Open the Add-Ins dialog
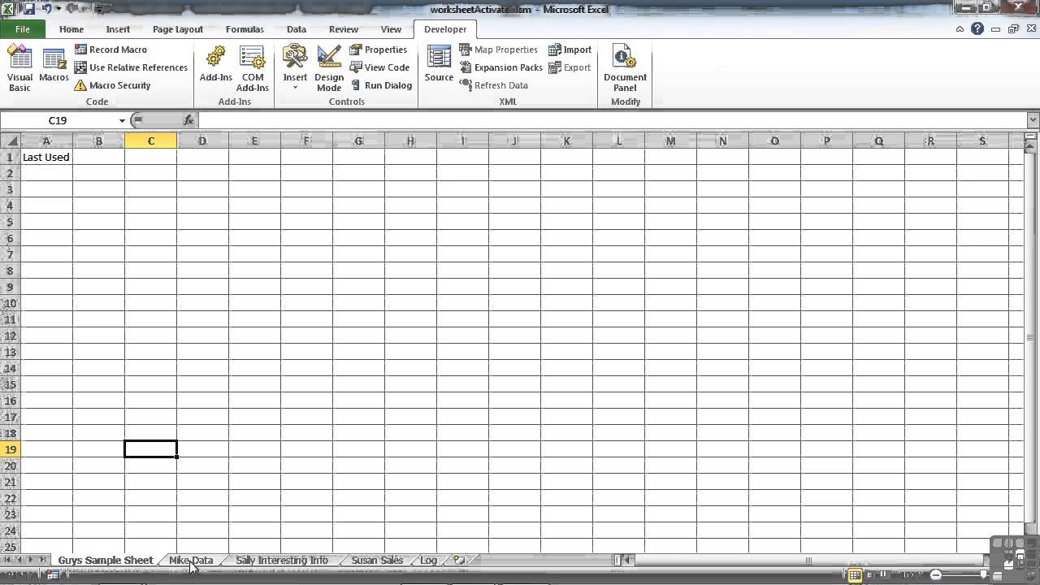 216,65
